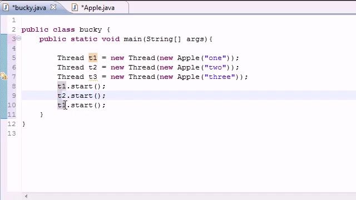The image size is (356, 200).
Task: Click 'String[] args' parameter on line 3
Action: (175, 39)
